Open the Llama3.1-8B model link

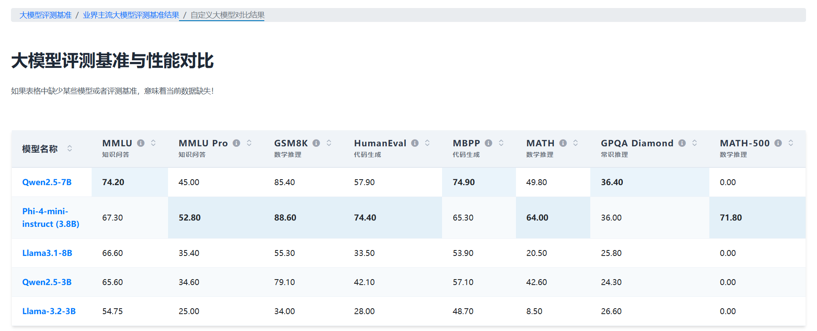[47, 253]
